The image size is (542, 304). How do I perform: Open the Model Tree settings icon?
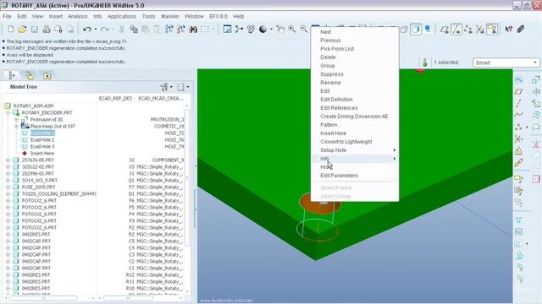click(x=164, y=87)
